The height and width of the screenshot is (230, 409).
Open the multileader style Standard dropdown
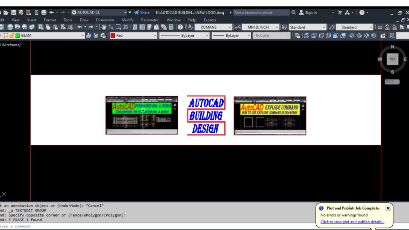point(355,27)
